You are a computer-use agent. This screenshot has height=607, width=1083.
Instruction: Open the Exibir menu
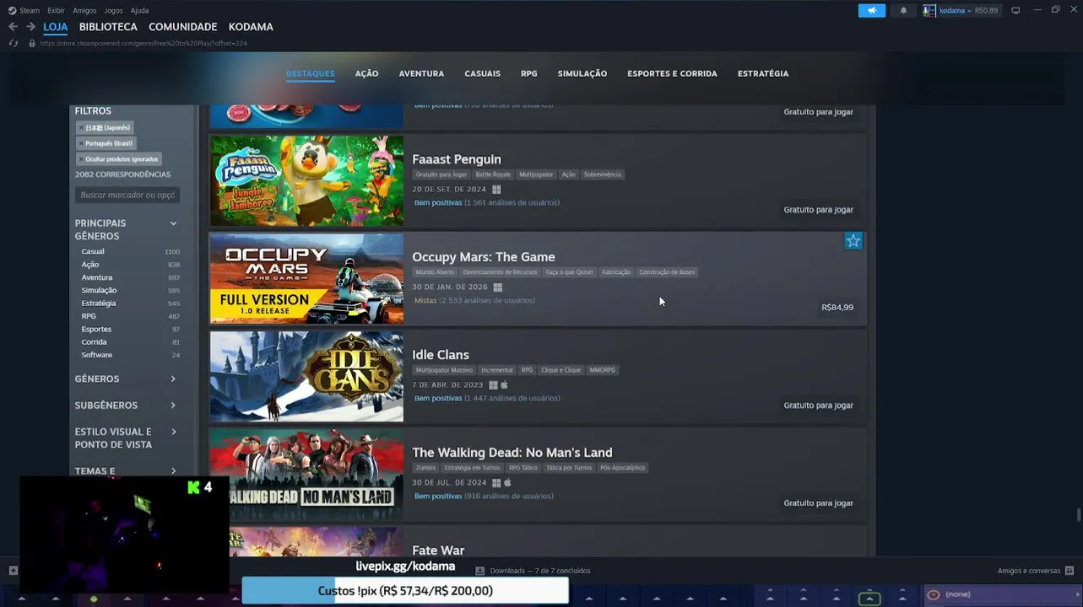(x=56, y=10)
